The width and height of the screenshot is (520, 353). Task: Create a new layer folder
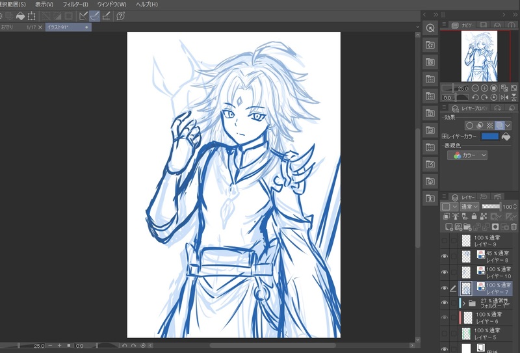tap(467, 227)
